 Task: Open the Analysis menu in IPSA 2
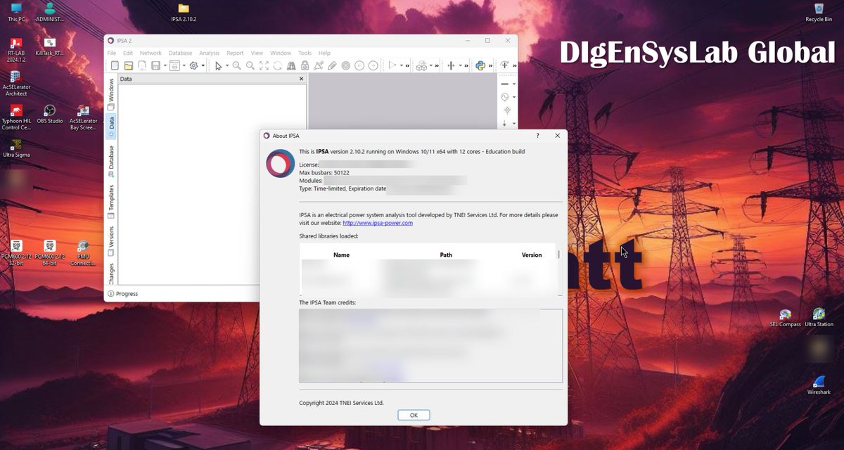click(x=209, y=53)
